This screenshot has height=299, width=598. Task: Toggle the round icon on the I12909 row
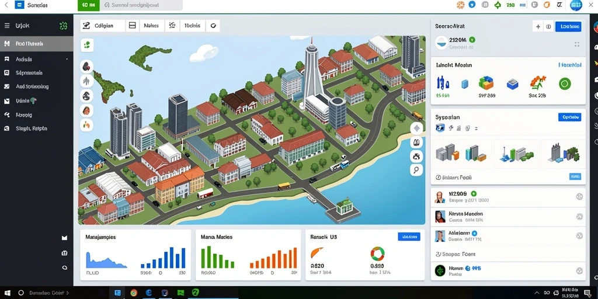click(579, 197)
